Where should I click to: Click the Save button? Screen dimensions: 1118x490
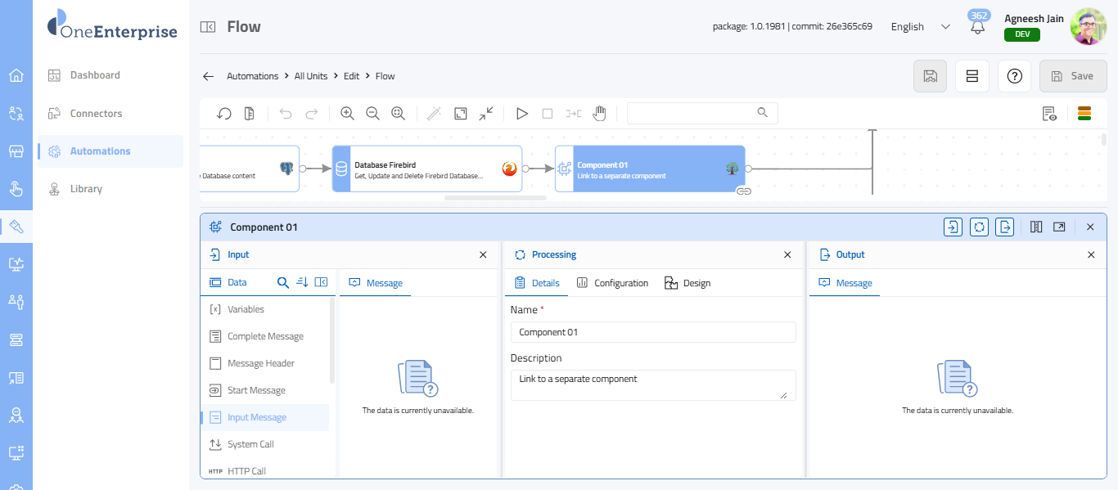pos(1072,76)
